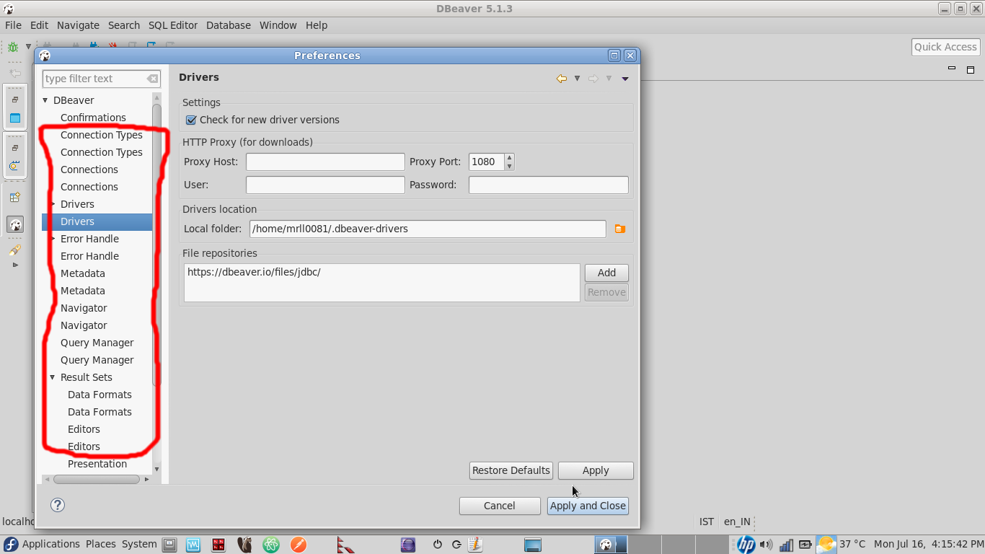Viewport: 985px width, 554px height.
Task: Select the debug bug icon in the toolbar
Action: pyautogui.click(x=12, y=46)
